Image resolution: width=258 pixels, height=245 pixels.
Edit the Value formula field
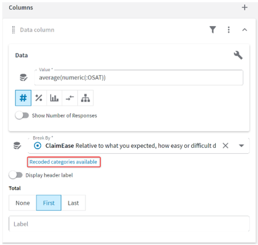coord(138,77)
